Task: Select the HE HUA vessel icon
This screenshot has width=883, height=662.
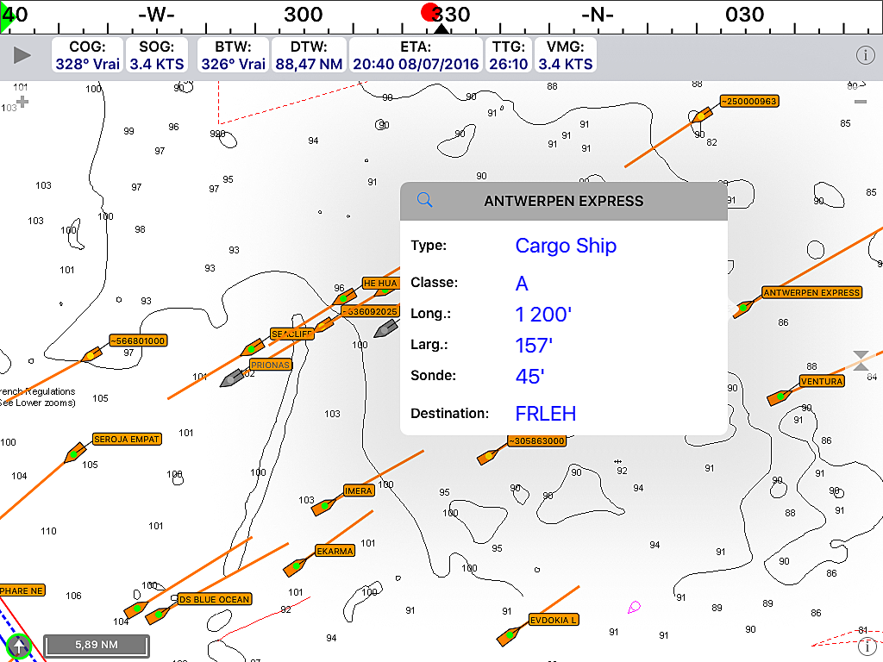Action: pyautogui.click(x=344, y=297)
